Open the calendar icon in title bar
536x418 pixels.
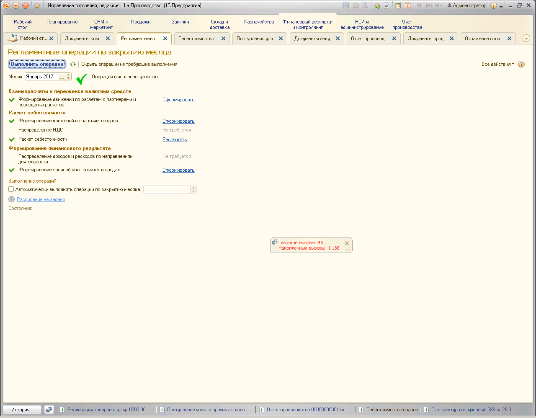[407, 5]
